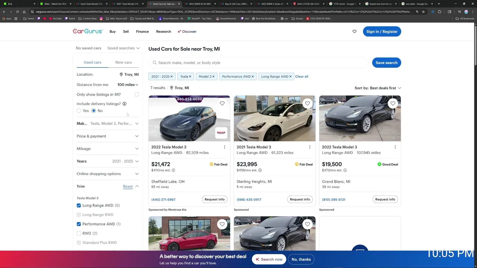Save the 2022 Tesla Model 3 $21,472 listing heart
Image resolution: width=477 pixels, height=268 pixels.
point(222,103)
